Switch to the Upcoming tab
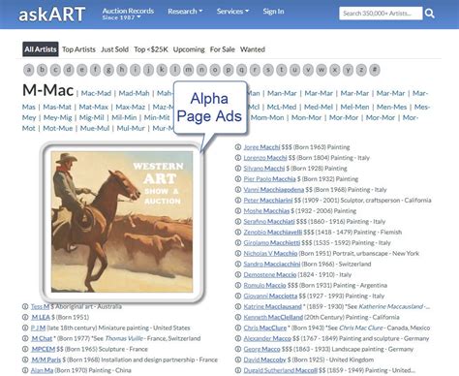This screenshot has height=376, width=459. (x=189, y=49)
